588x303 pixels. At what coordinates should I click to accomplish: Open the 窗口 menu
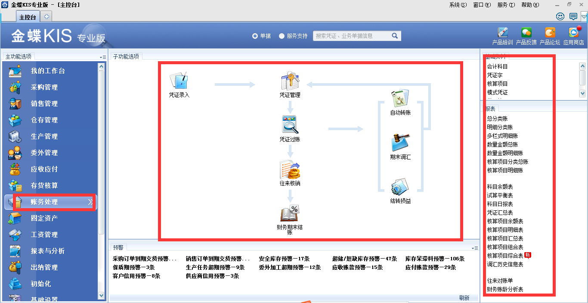pos(482,5)
